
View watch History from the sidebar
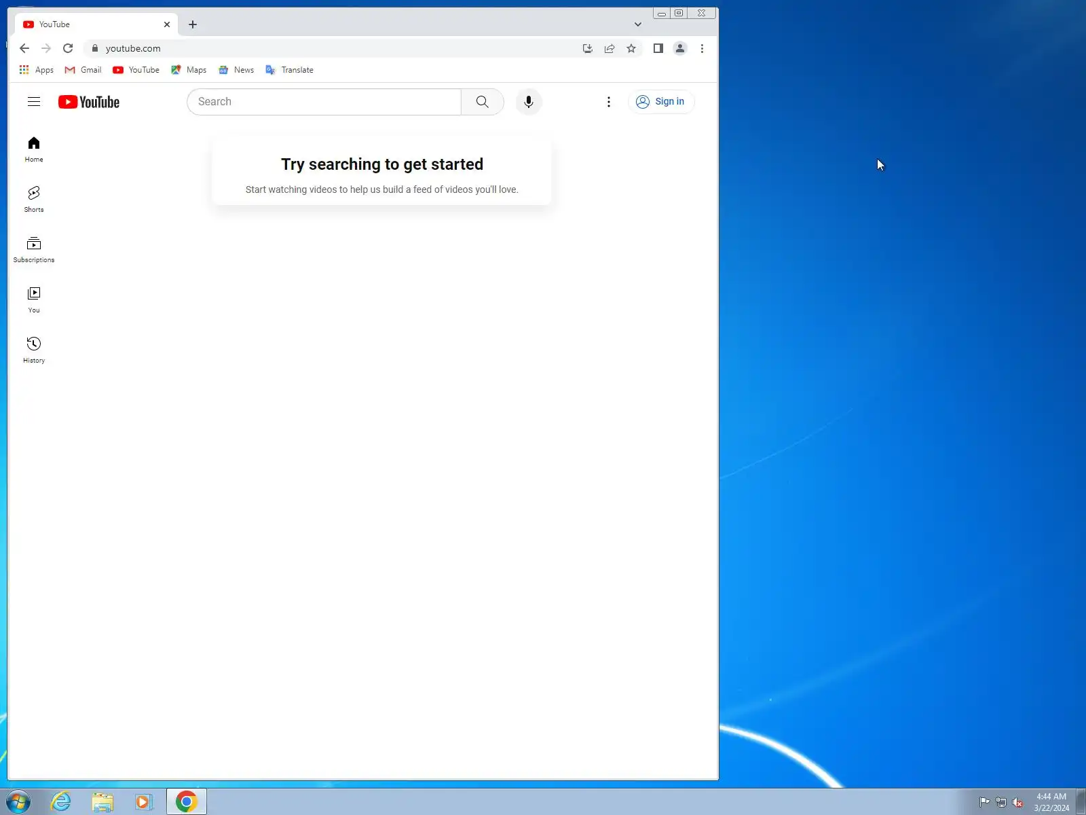click(34, 350)
